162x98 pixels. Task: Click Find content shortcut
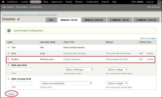tap(21, 7)
